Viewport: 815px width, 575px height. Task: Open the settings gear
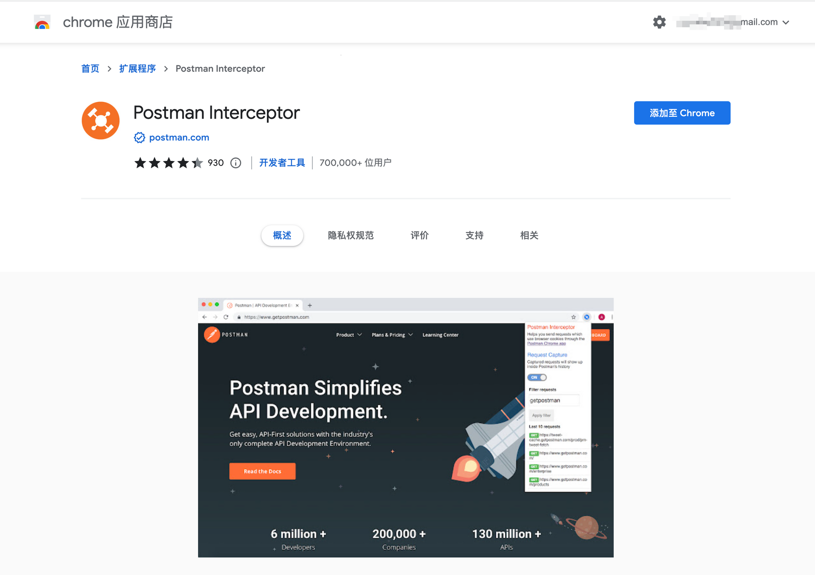pos(659,22)
